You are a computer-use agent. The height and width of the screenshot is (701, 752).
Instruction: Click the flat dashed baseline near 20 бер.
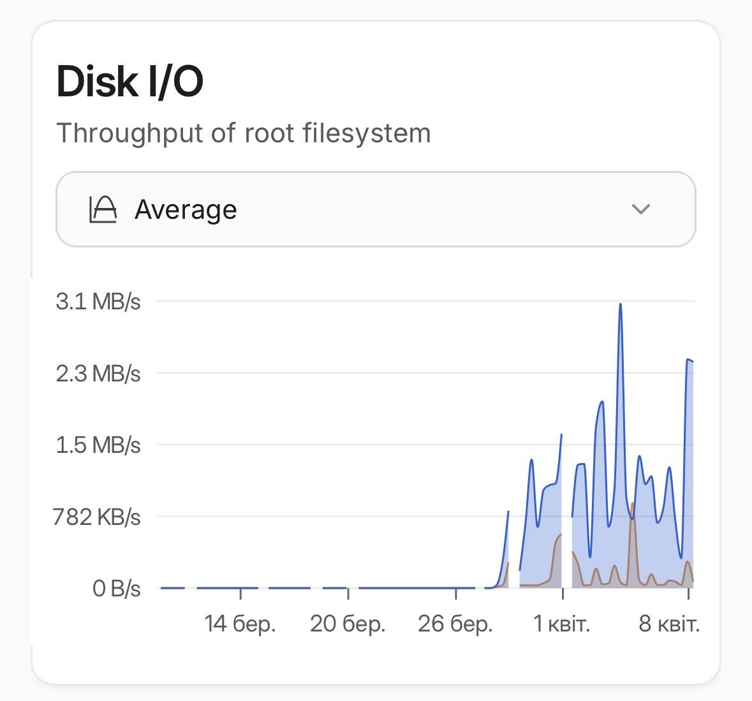coord(334,587)
